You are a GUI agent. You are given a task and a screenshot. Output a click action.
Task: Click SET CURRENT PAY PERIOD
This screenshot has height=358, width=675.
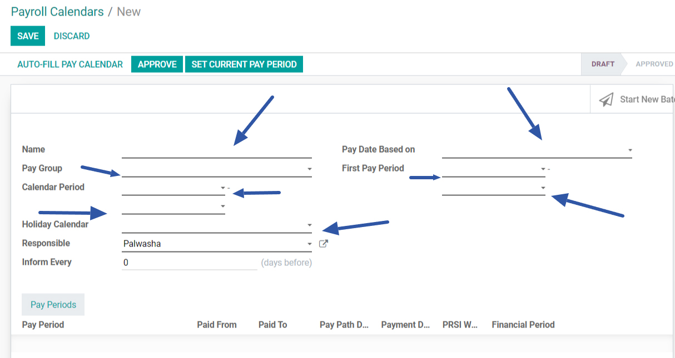[x=244, y=64]
